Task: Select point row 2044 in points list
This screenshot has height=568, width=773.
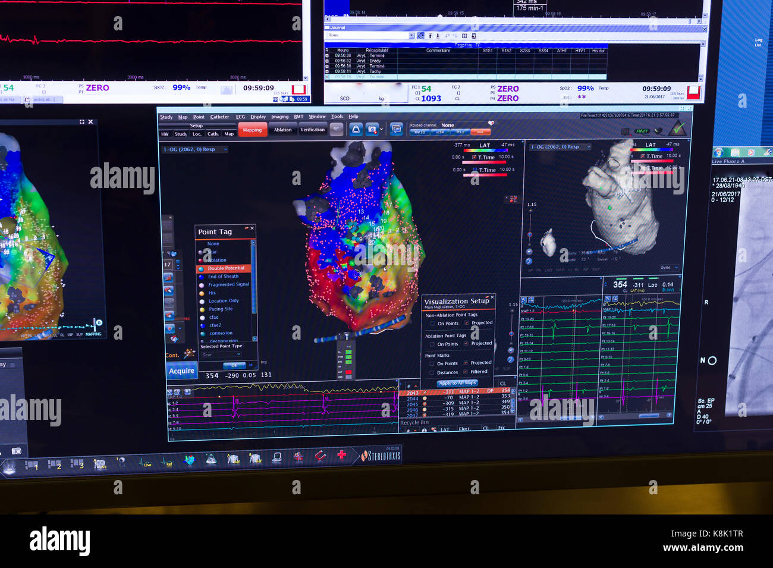Action: pyautogui.click(x=455, y=398)
